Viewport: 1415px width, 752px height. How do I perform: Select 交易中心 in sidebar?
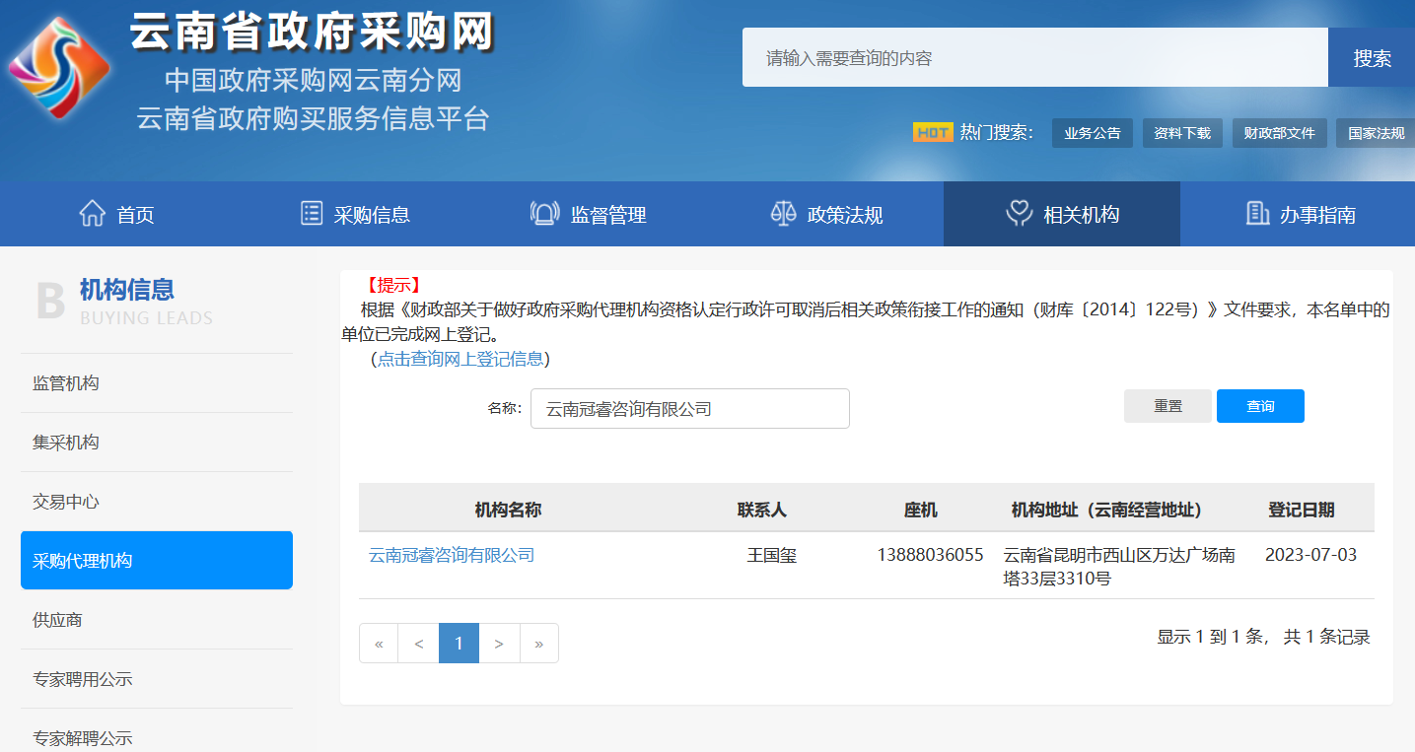pyautogui.click(x=157, y=502)
